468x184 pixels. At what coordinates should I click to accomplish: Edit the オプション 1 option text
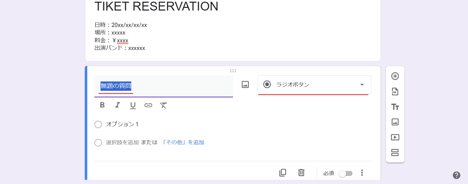point(122,125)
